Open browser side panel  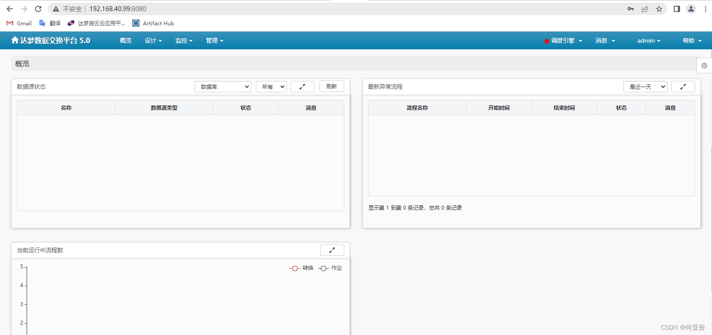[x=677, y=9]
